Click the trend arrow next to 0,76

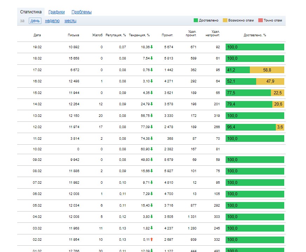pyautogui.click(x=152, y=70)
